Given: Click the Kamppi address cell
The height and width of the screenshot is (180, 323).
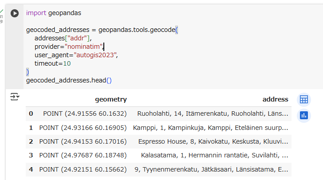Looking at the screenshot, I should click(210, 128).
